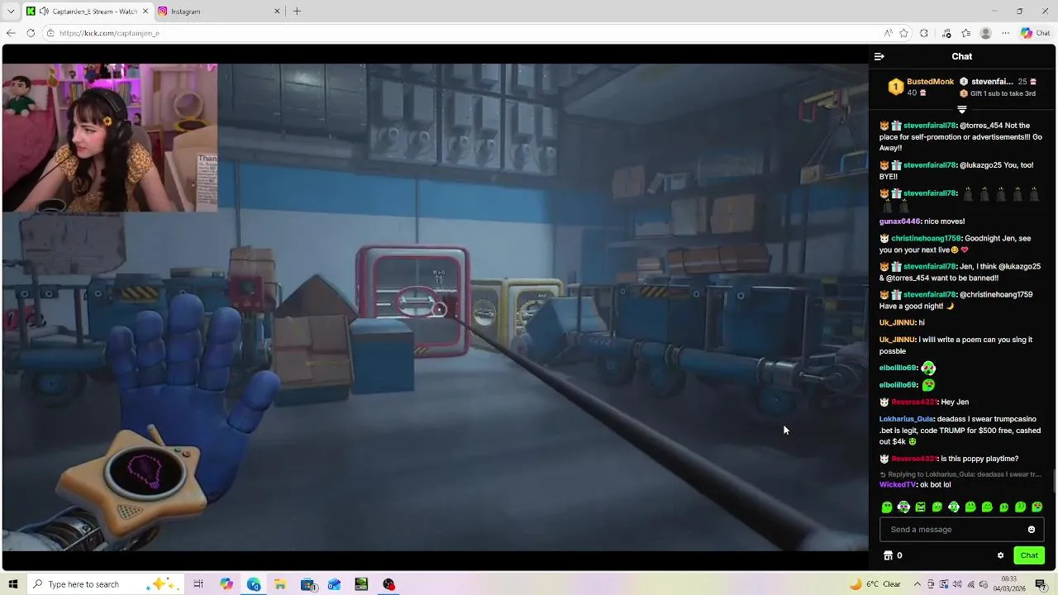Image resolution: width=1058 pixels, height=595 pixels.
Task: Click the chat scrollbar
Action: [x=1054, y=479]
